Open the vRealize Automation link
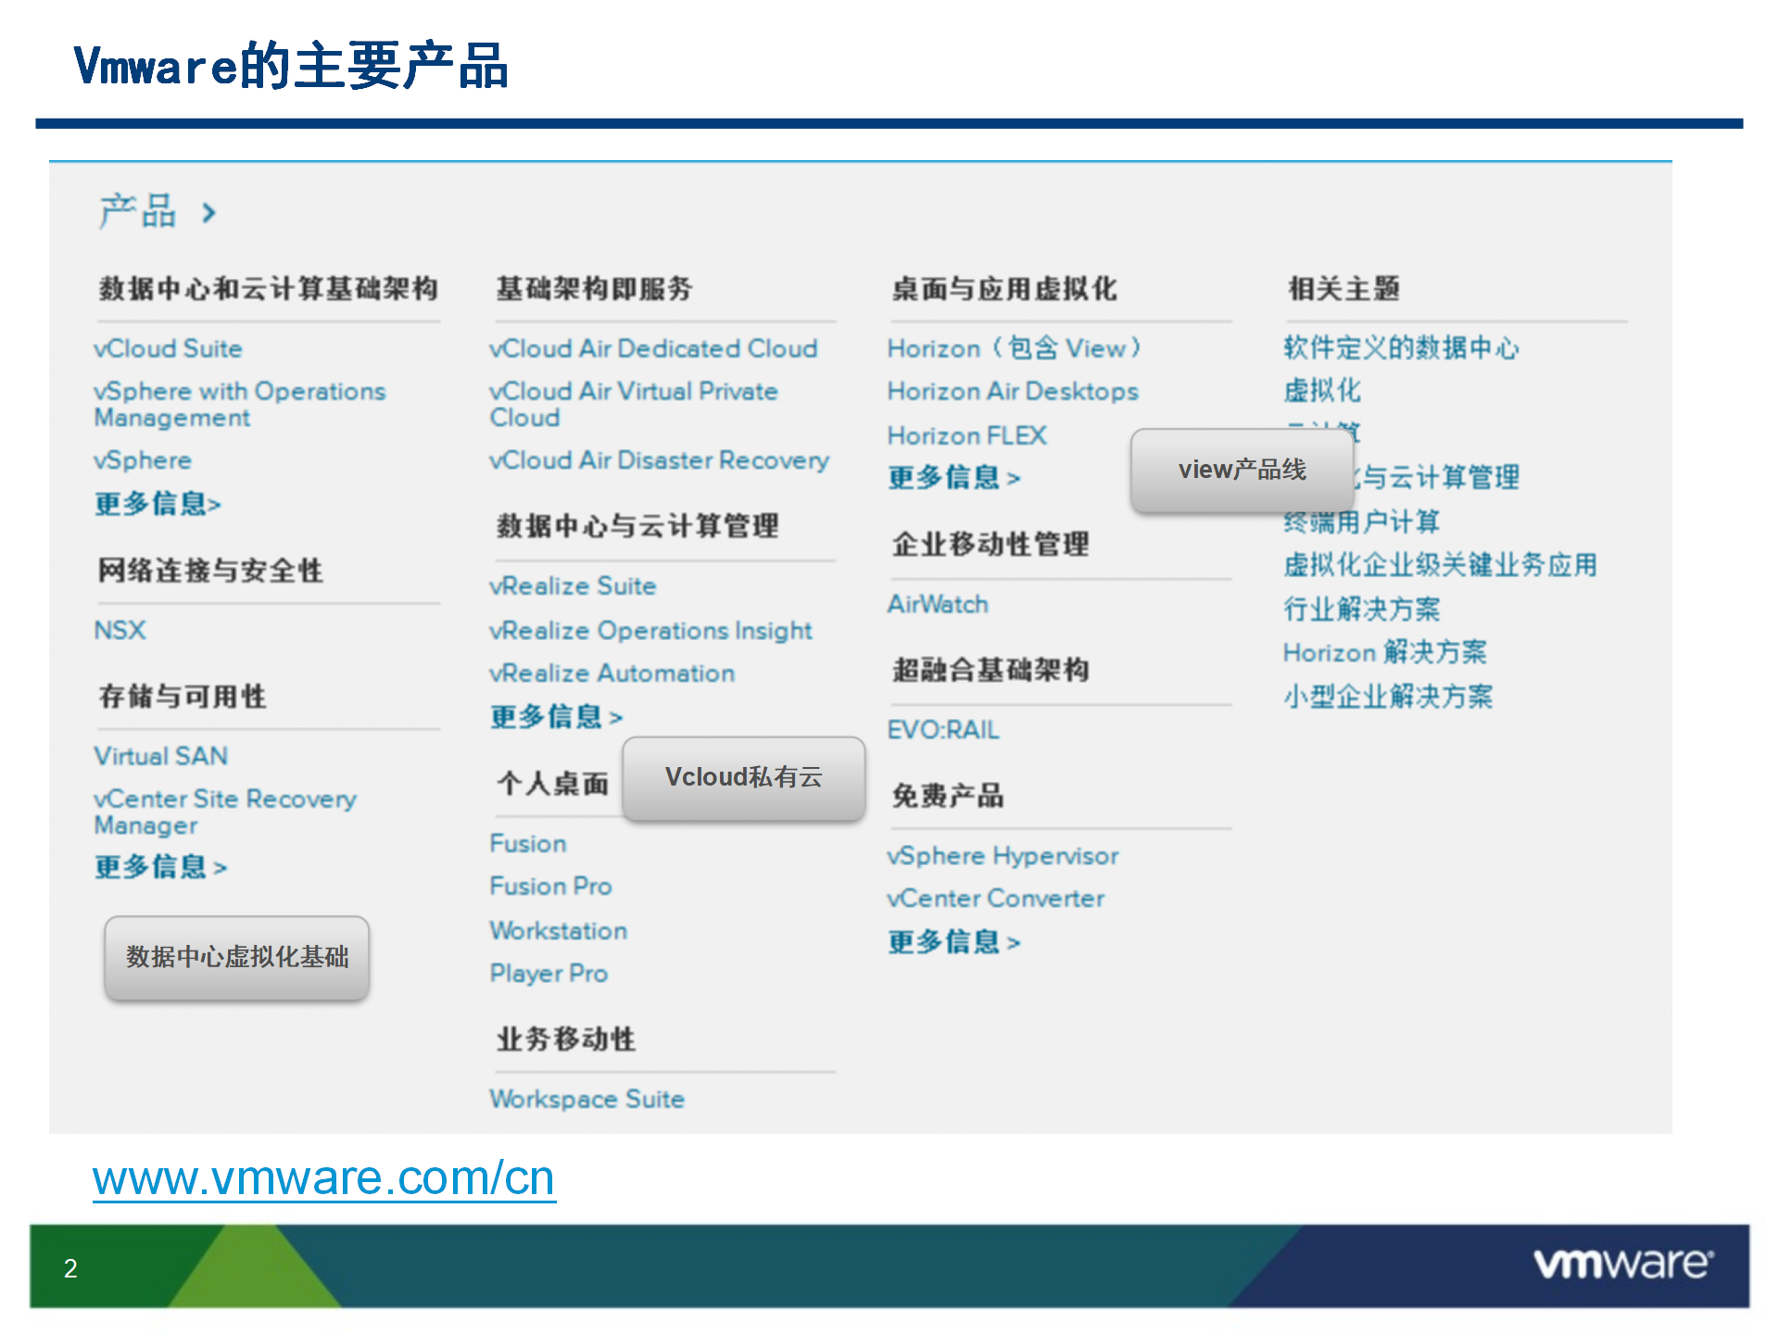Viewport: 1779px width, 1334px height. tap(612, 673)
